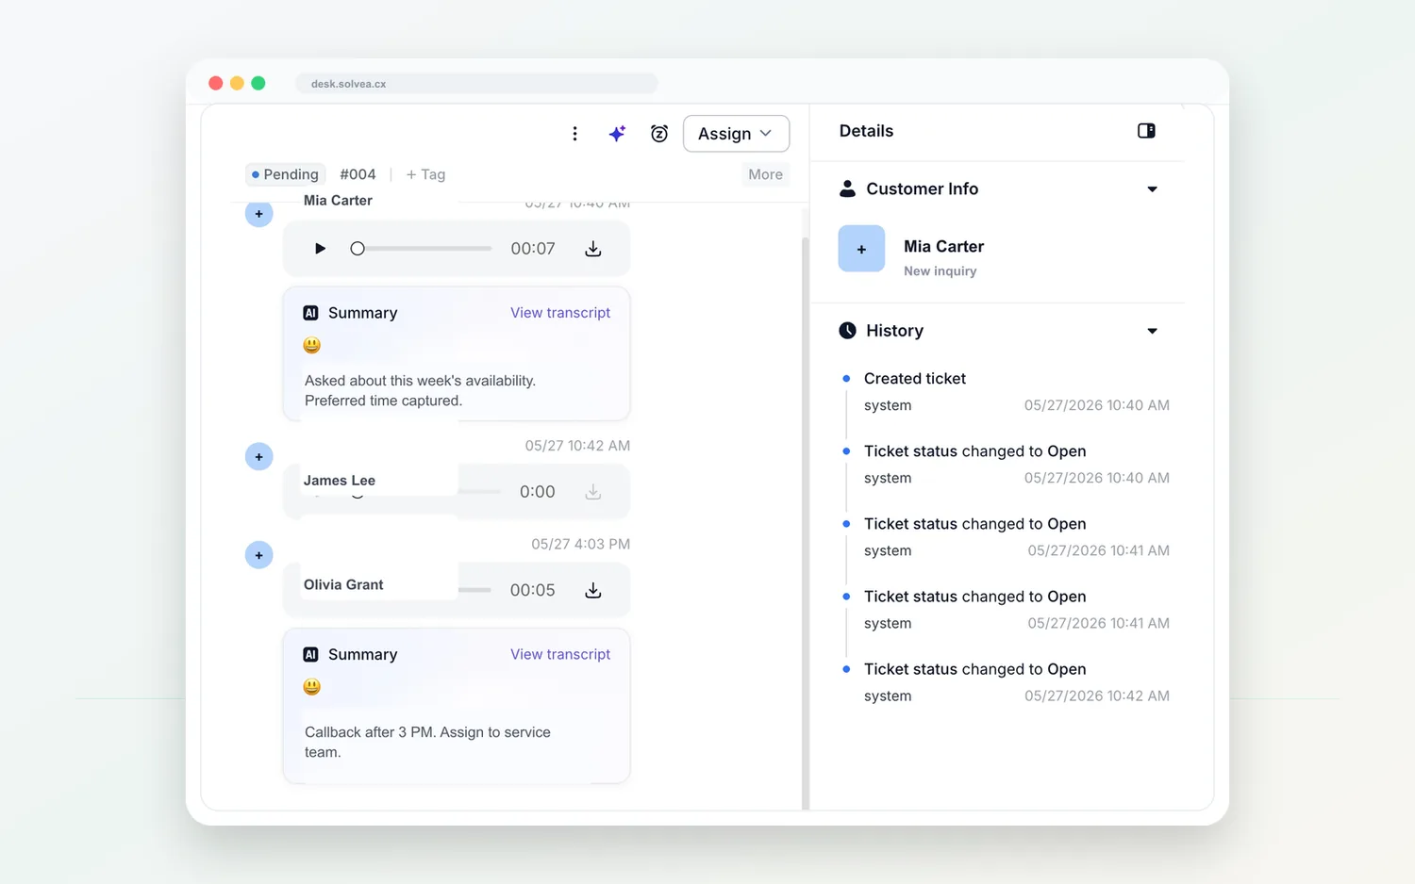The width and height of the screenshot is (1415, 884).
Task: Click the 05/27/2026 10:42 AM history timestamp
Action: 1097,696
